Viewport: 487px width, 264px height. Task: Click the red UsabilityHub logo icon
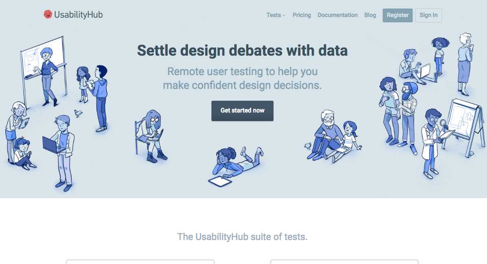coord(48,15)
